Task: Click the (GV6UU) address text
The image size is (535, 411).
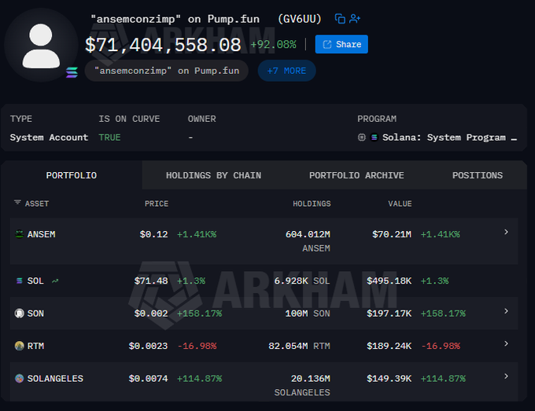Action: click(300, 19)
